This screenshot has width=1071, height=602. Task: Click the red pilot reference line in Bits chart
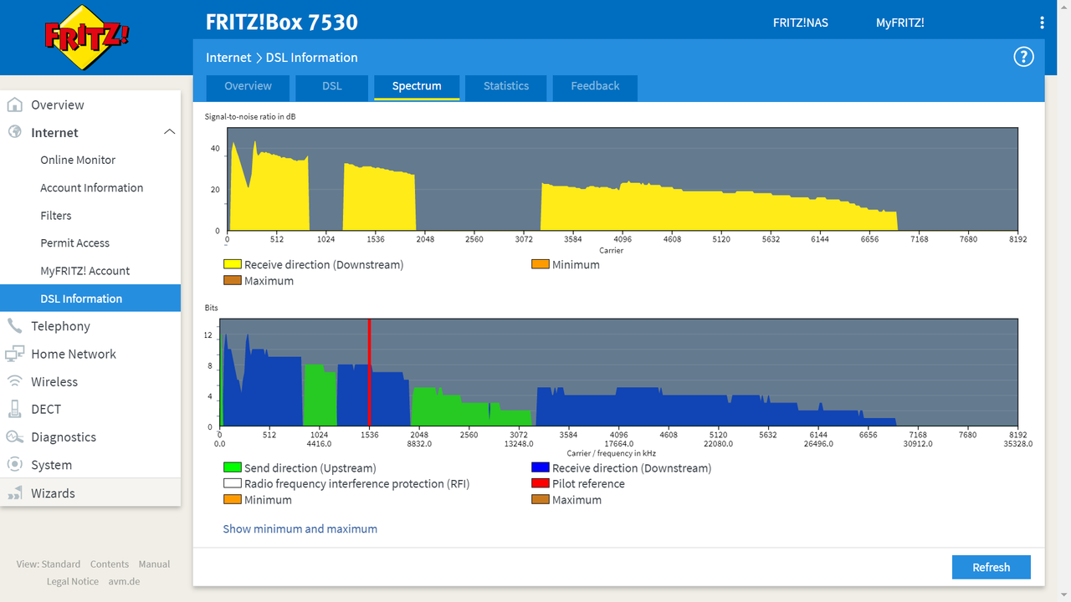tap(369, 372)
